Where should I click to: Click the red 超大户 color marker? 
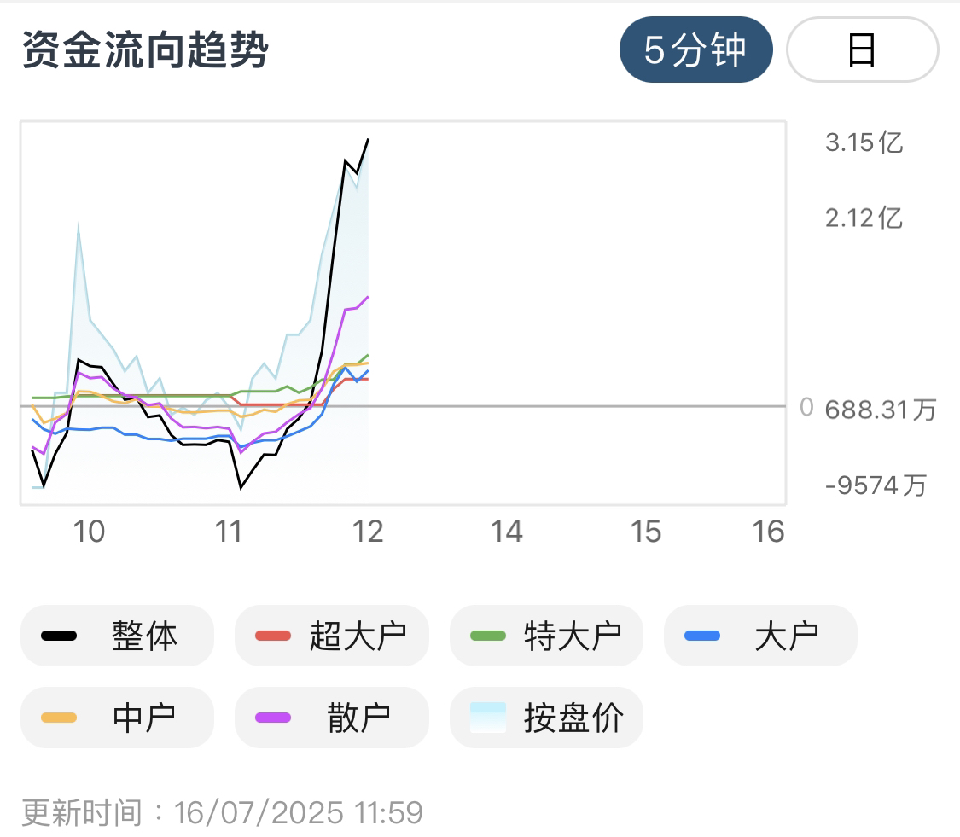click(273, 636)
